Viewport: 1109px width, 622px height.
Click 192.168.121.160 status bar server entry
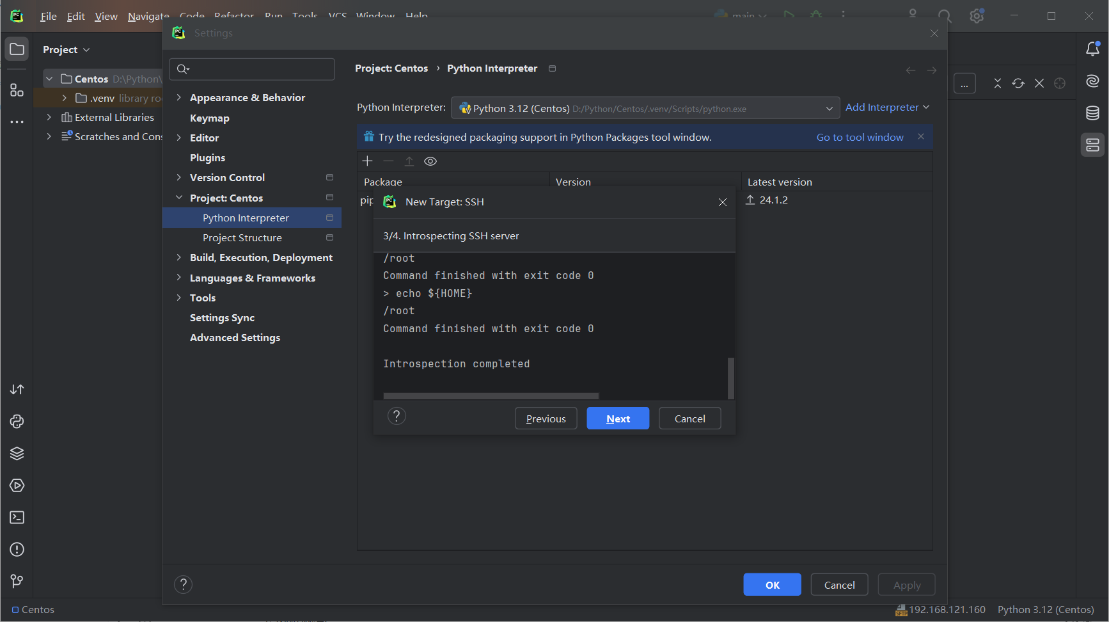941,609
